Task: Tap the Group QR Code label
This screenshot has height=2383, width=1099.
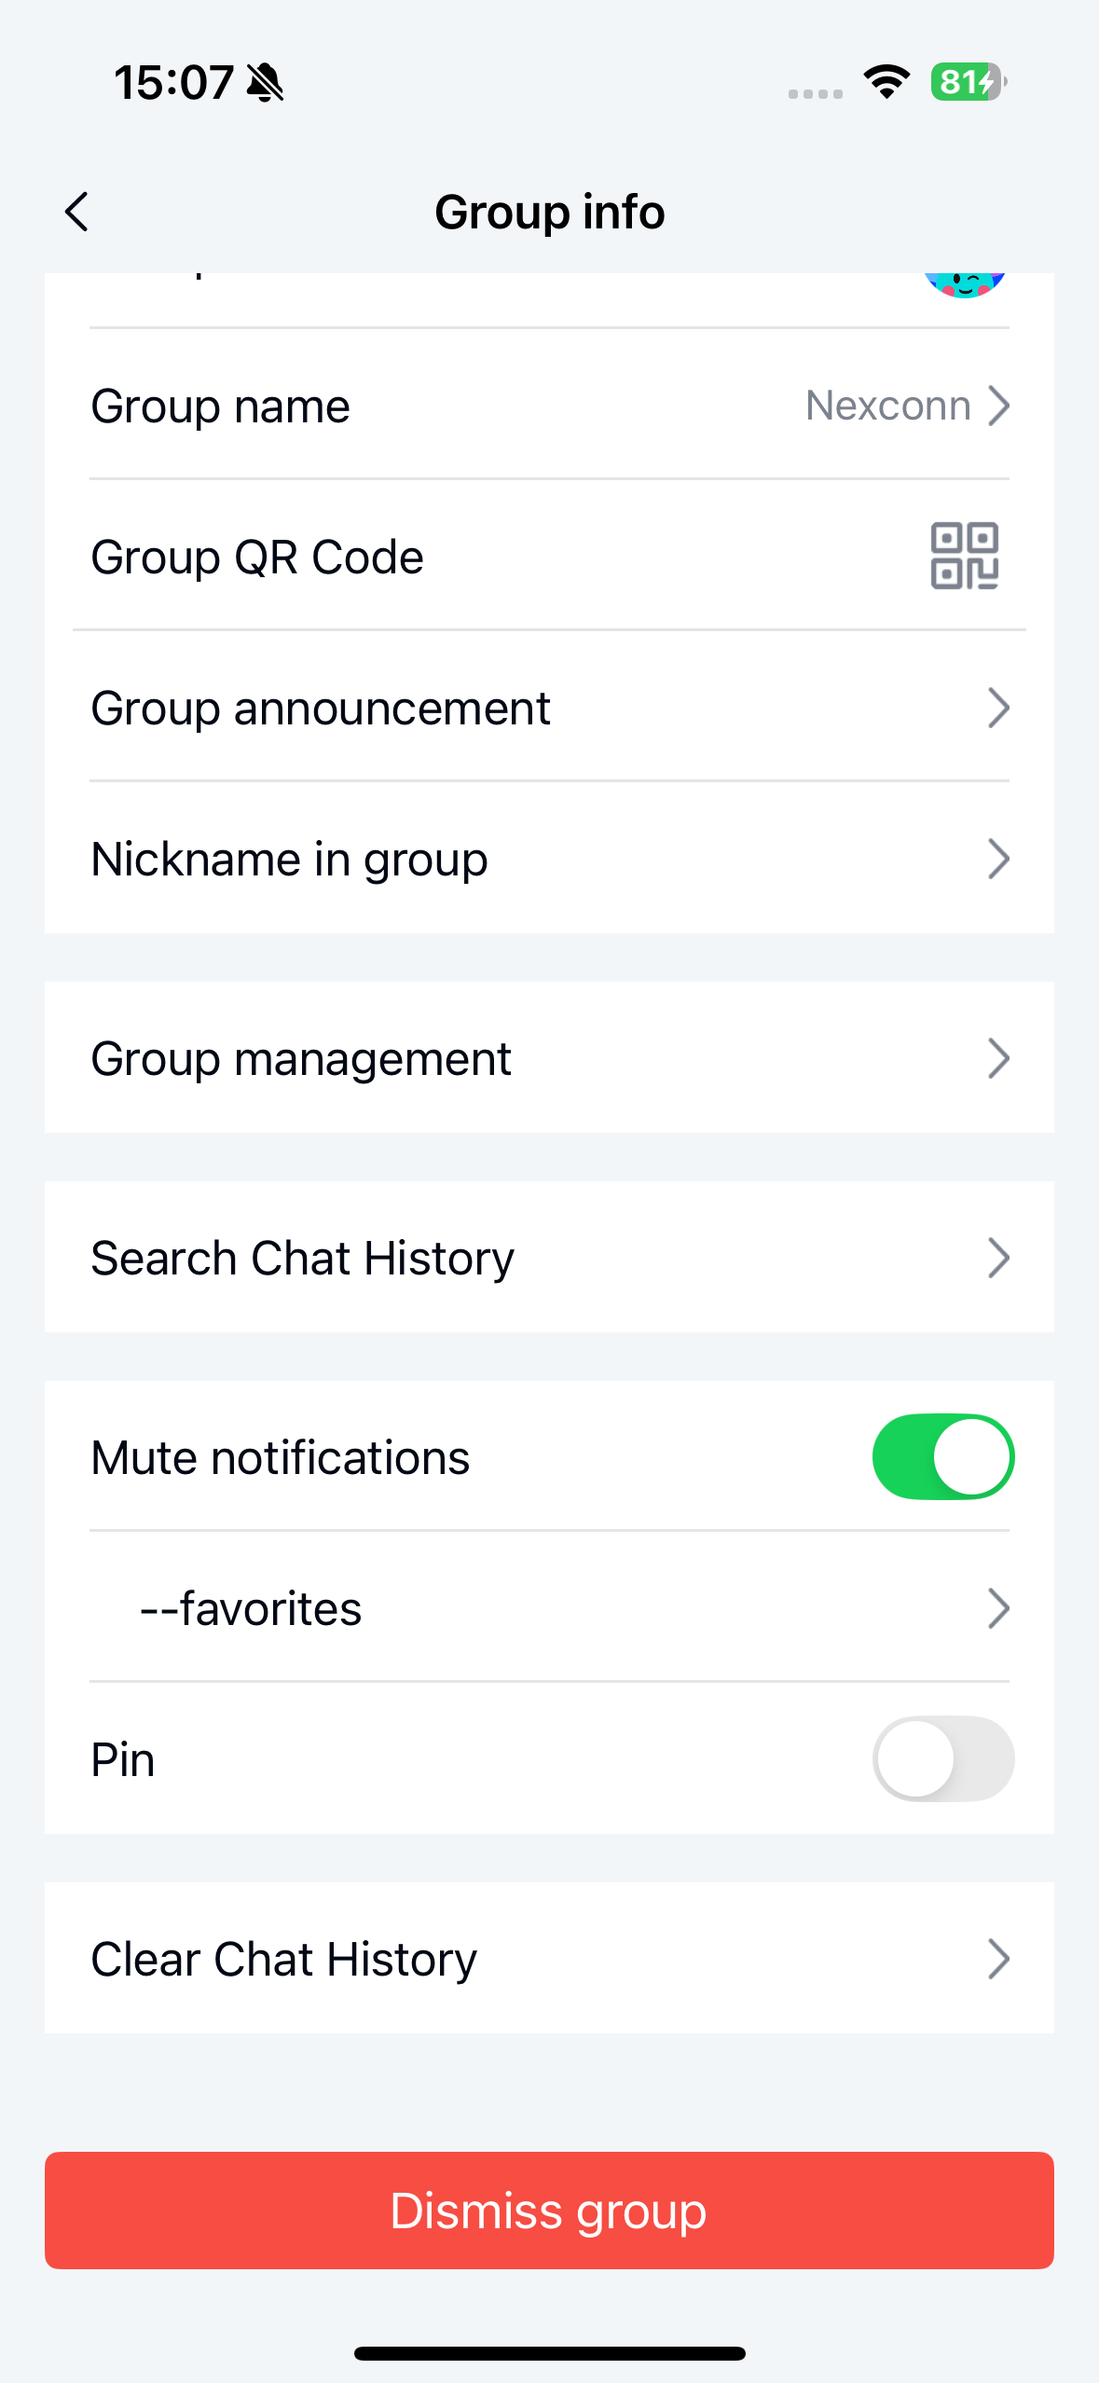Action: pos(257,557)
